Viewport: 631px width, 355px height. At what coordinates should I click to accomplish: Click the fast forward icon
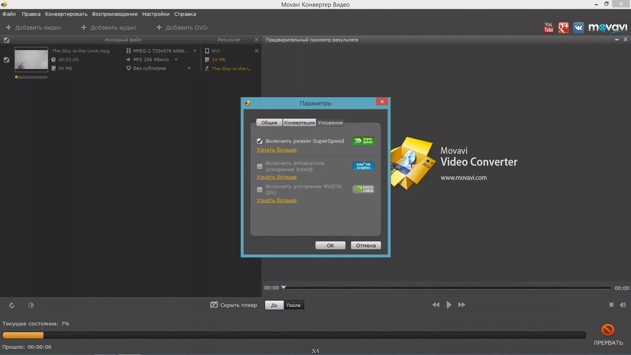coord(462,305)
